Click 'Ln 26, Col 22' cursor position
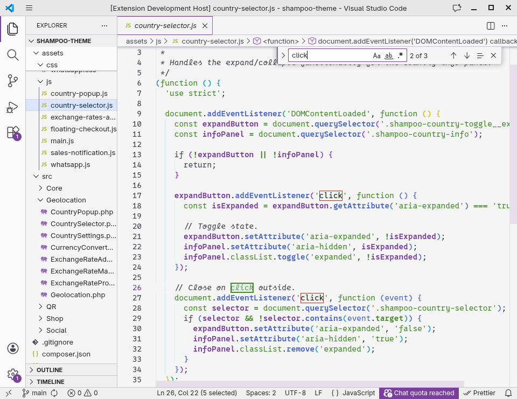The height and width of the screenshot is (399, 517). [197, 393]
